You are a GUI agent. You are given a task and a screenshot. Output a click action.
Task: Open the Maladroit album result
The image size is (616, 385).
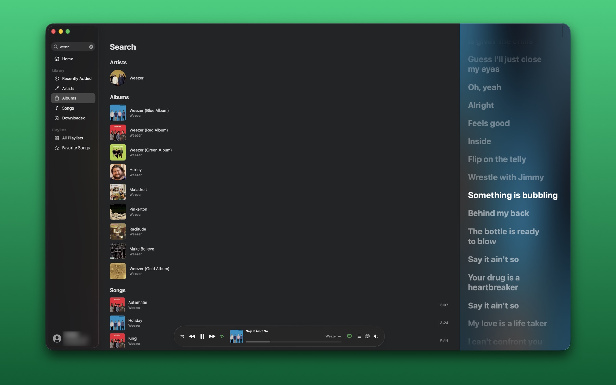click(x=279, y=192)
